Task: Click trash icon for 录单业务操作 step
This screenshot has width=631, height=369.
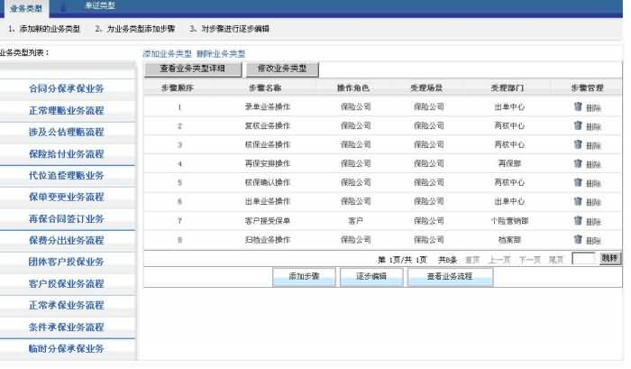Action: [578, 106]
